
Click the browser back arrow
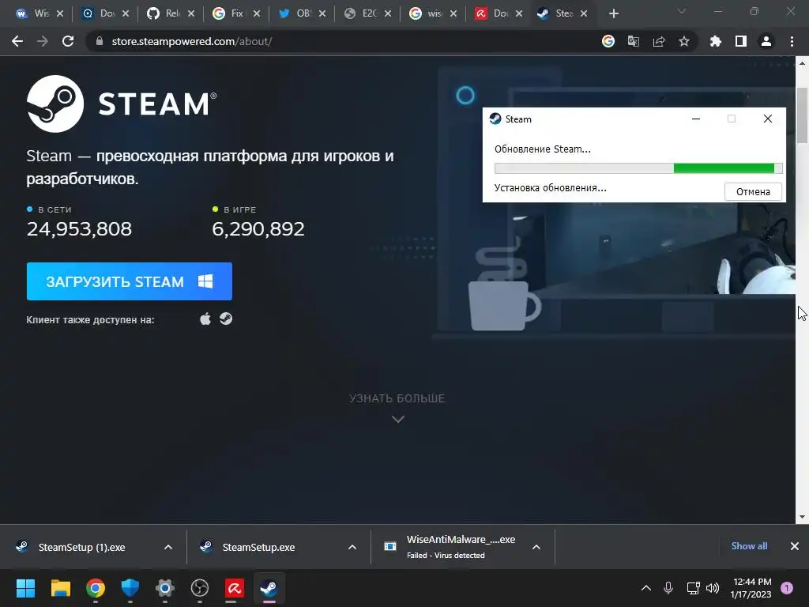click(x=17, y=41)
